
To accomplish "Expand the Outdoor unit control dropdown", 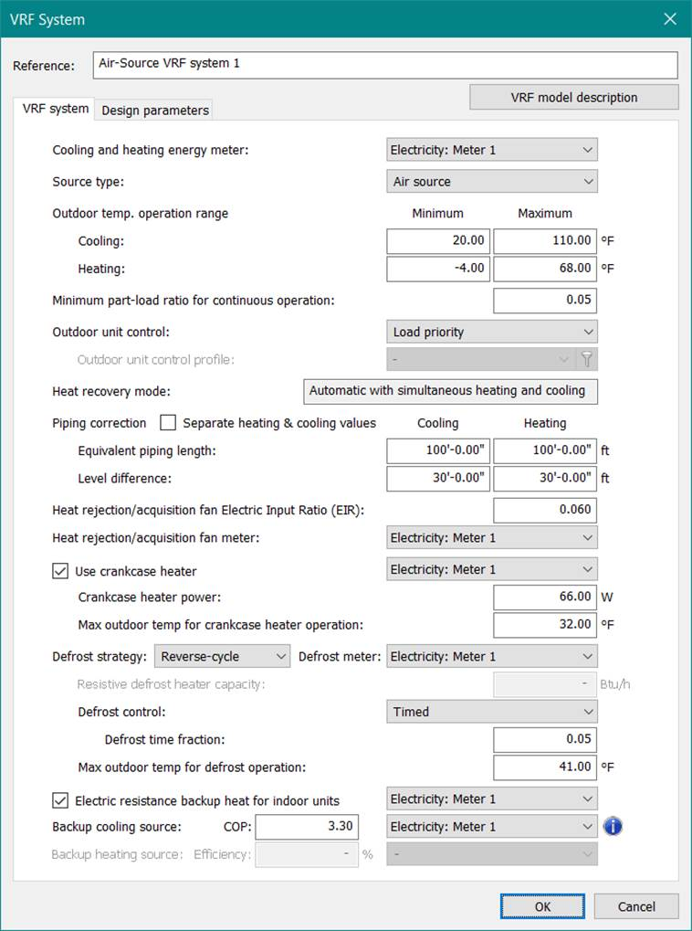I will [x=492, y=333].
